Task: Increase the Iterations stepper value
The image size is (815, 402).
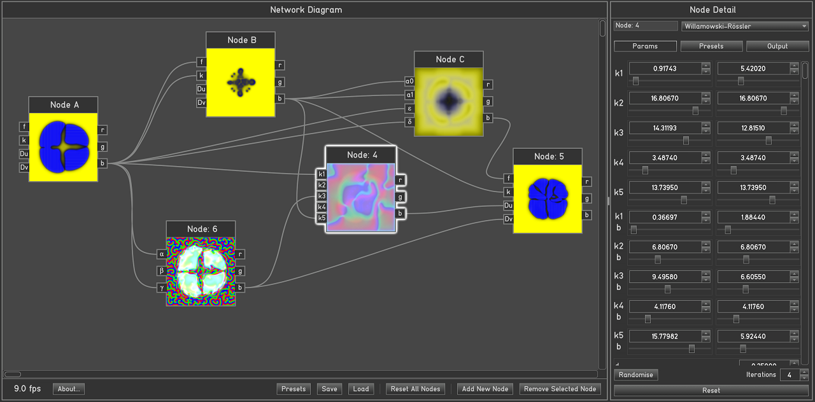Action: tap(804, 372)
